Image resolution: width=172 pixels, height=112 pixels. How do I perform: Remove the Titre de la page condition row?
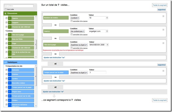[163, 43]
